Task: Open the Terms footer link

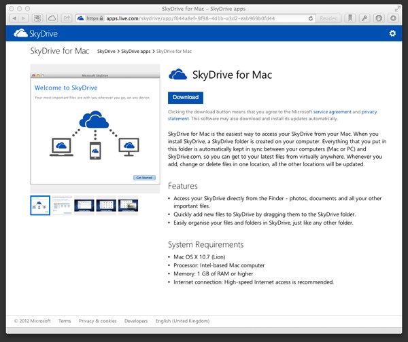Action: click(65, 321)
